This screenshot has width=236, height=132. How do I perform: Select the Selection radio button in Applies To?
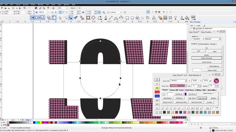click(x=204, y=39)
